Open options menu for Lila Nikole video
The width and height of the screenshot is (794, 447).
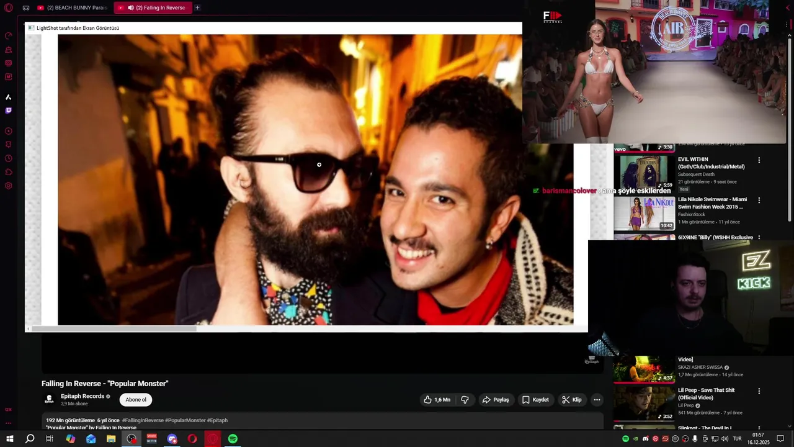point(759,201)
